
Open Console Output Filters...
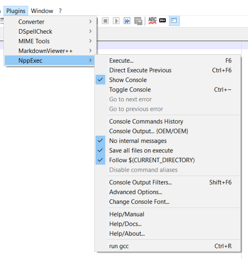pos(168,182)
